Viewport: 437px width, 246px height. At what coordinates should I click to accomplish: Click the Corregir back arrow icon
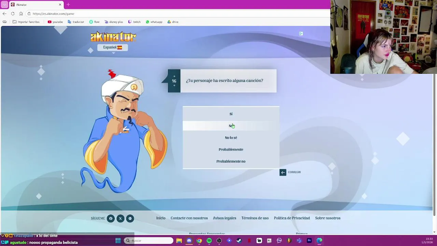point(283,172)
